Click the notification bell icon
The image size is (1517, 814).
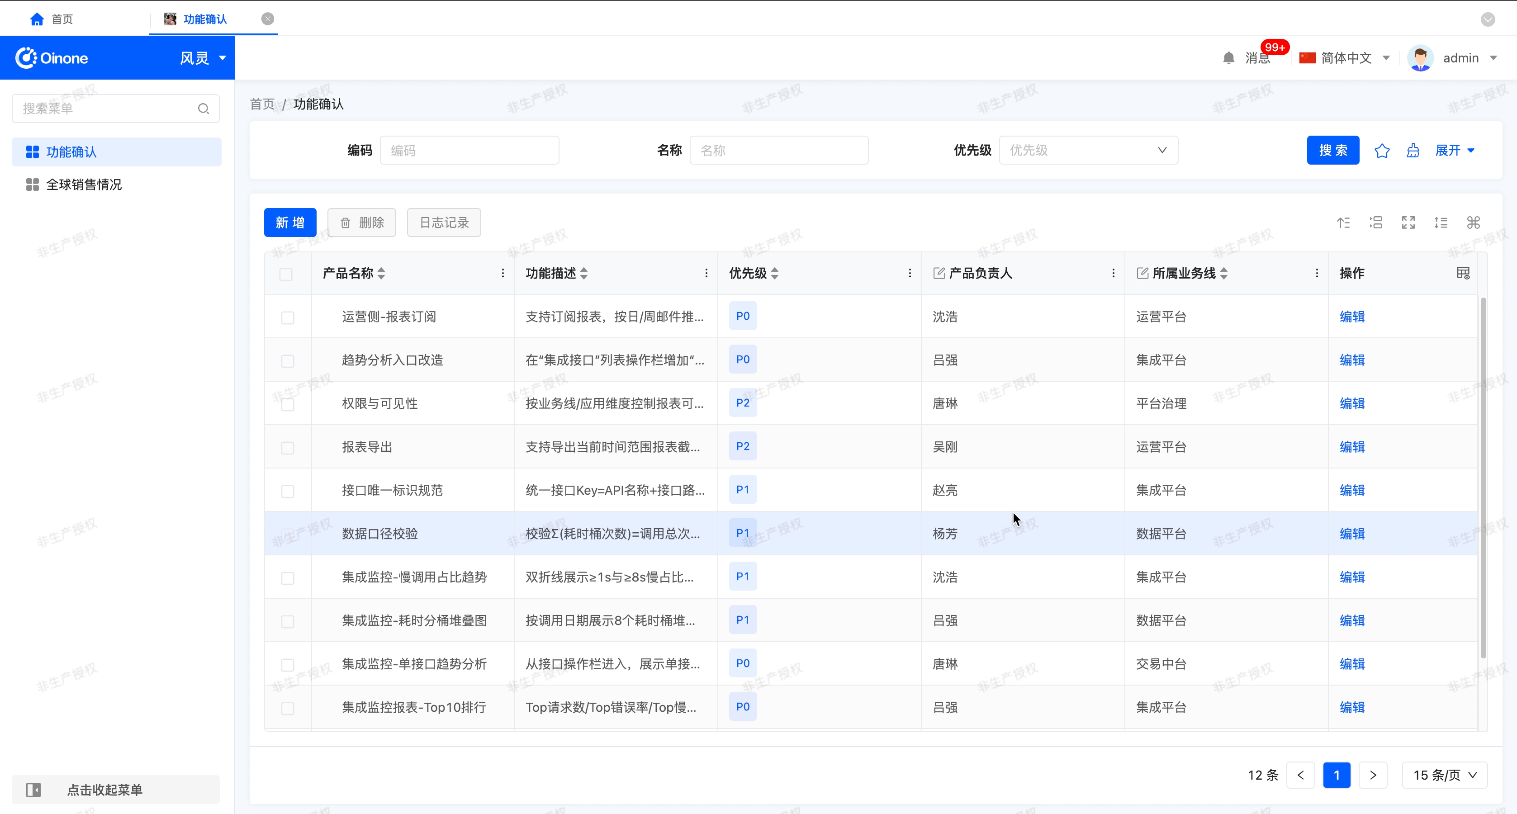tap(1228, 58)
